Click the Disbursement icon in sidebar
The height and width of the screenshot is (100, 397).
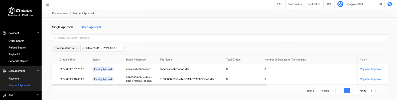pos(4,71)
